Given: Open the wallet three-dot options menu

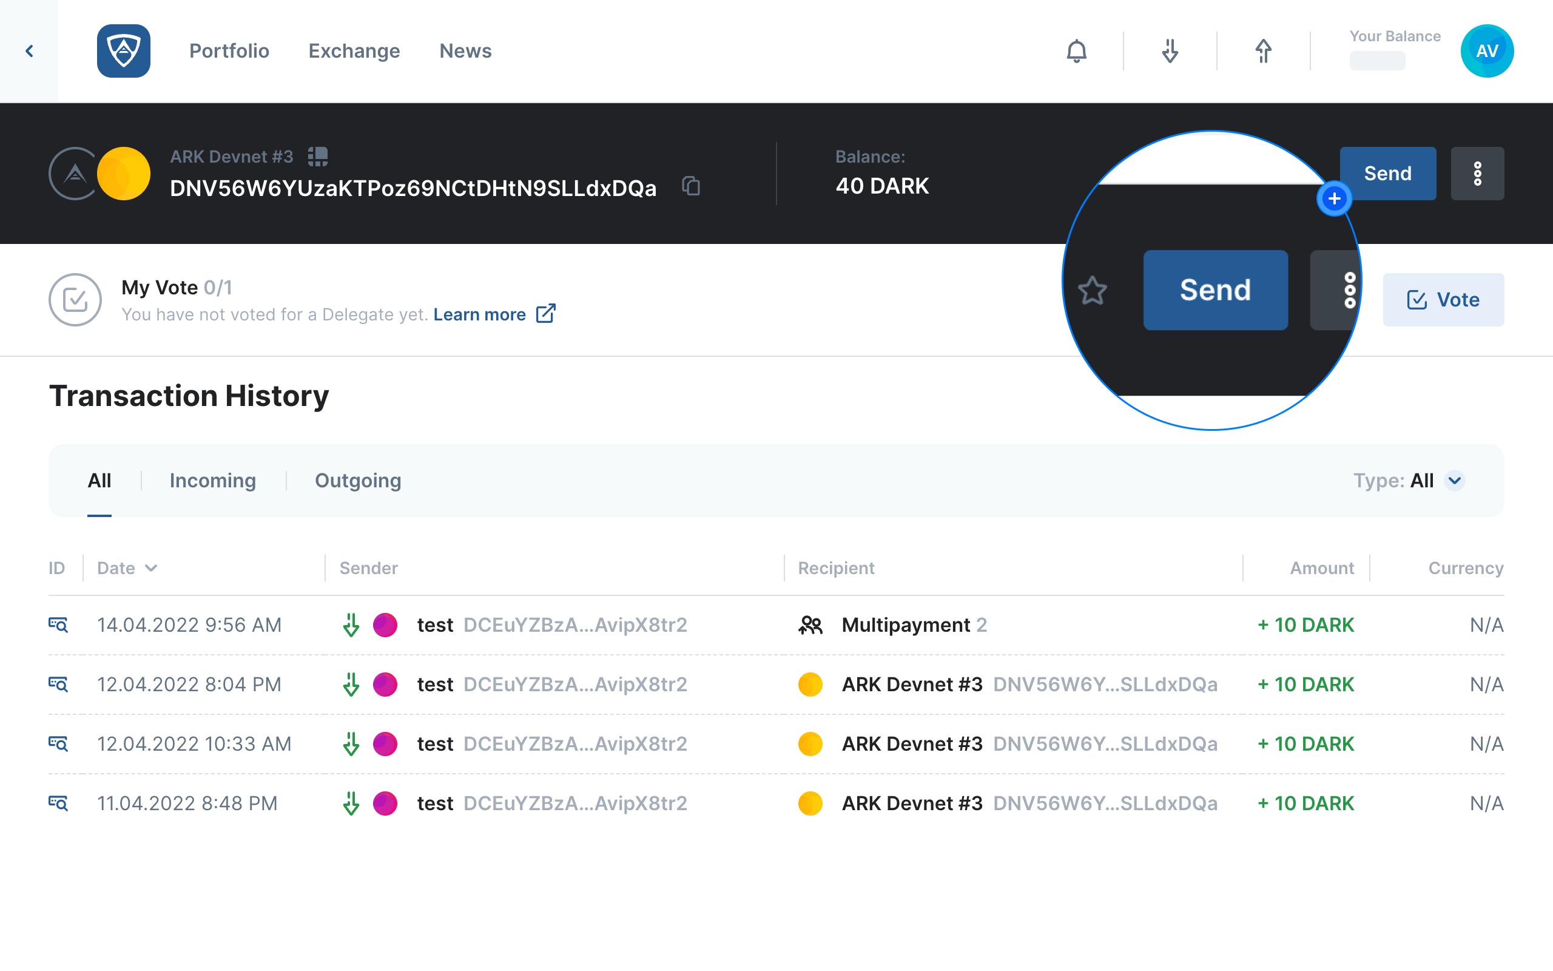Looking at the screenshot, I should coord(1477,174).
